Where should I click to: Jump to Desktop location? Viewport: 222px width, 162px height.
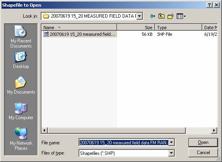point(21,60)
